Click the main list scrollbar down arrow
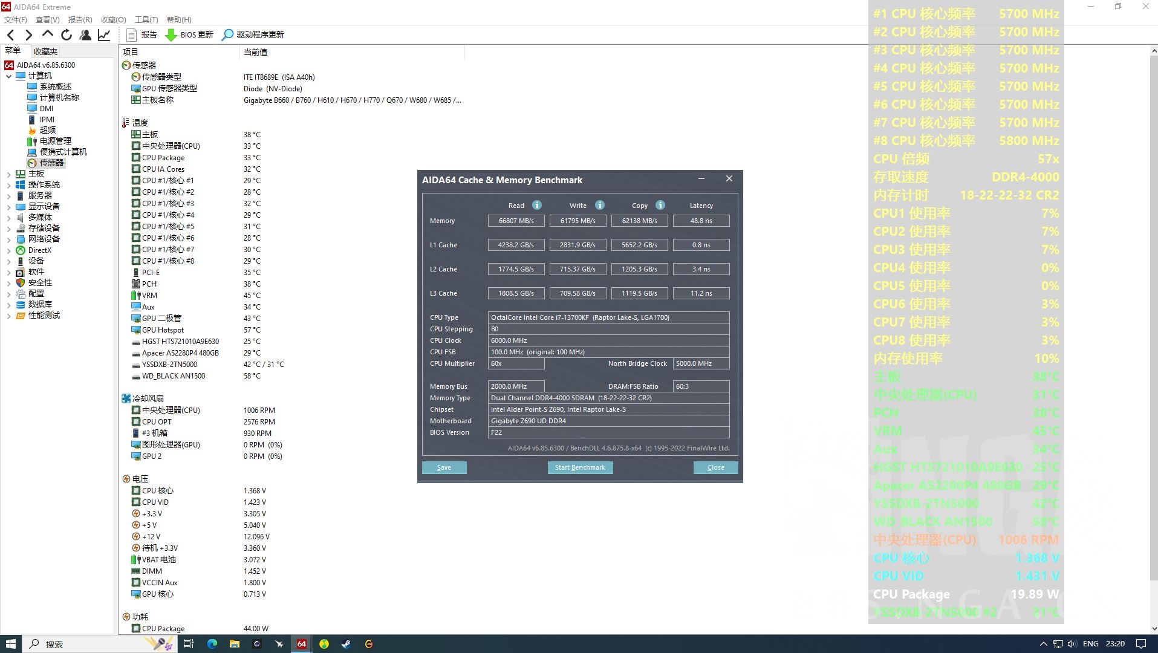1158x653 pixels. (x=1153, y=628)
